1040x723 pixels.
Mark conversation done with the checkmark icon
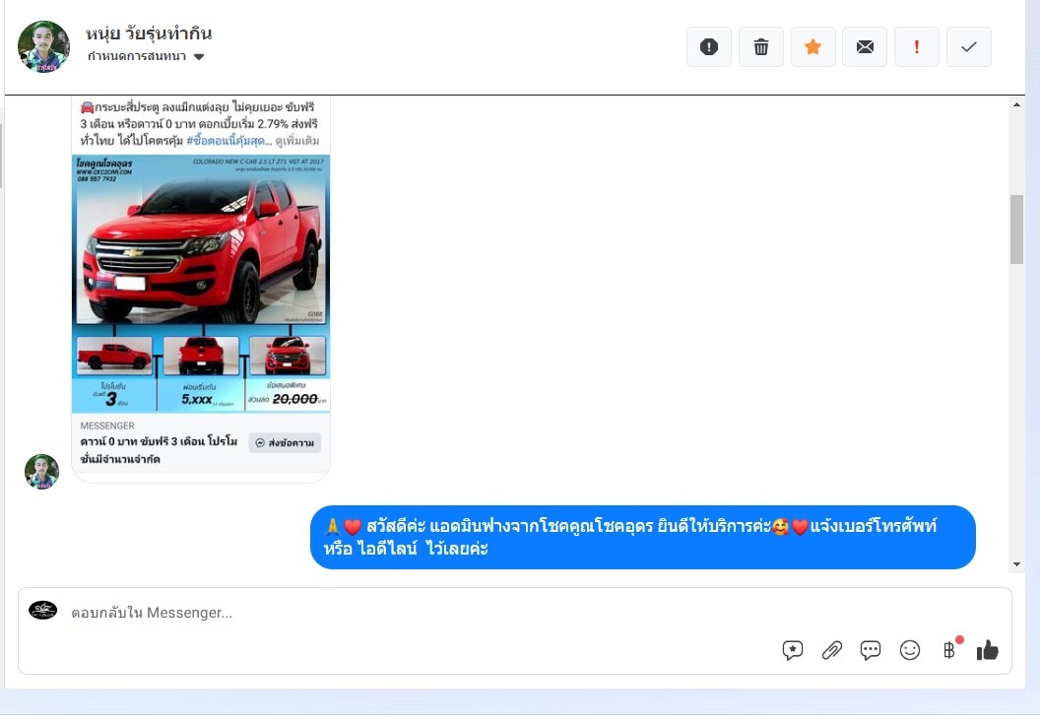968,47
